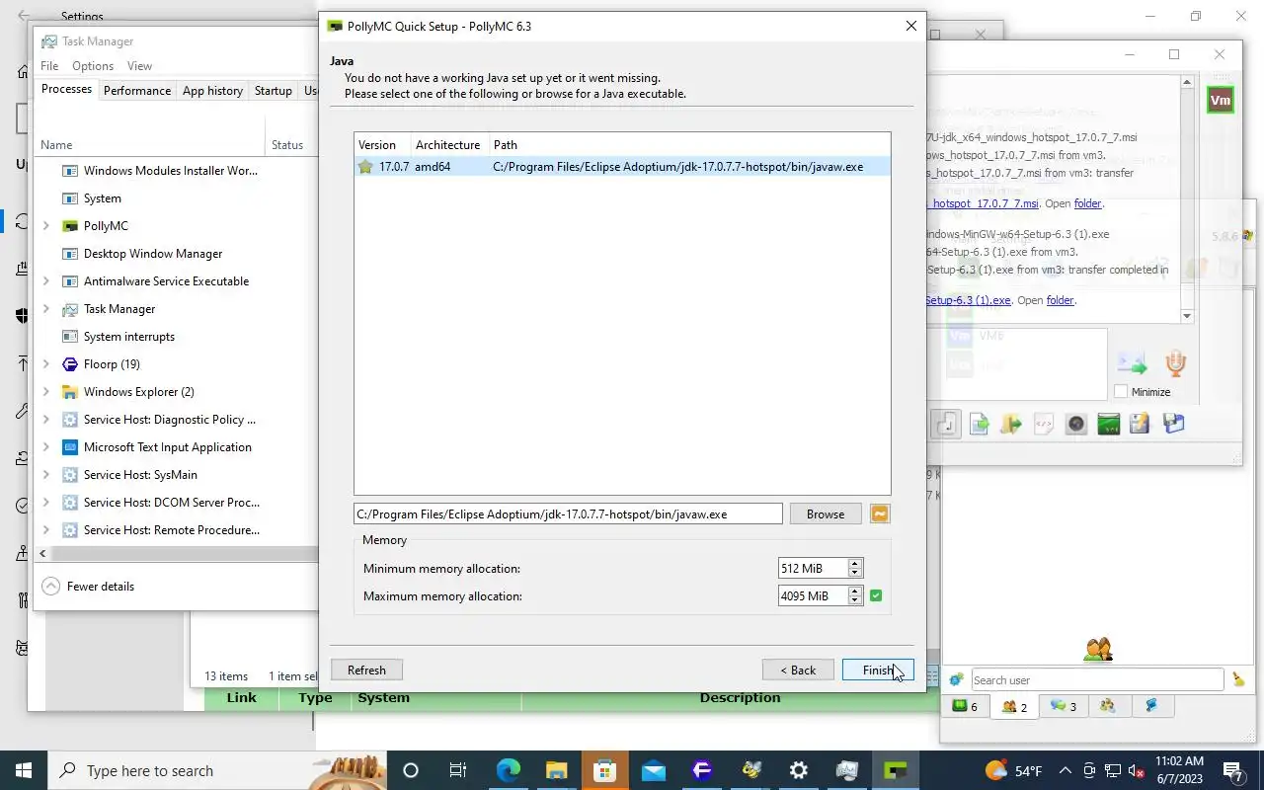Open the green book tab showing 6

pos(965,706)
